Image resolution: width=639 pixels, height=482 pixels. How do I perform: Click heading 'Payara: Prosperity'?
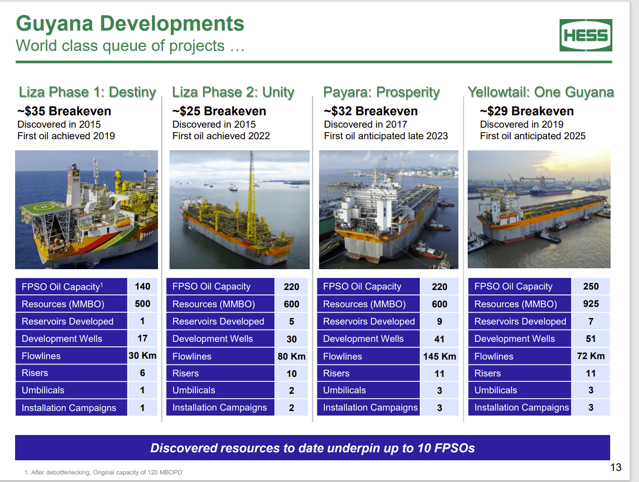pyautogui.click(x=382, y=92)
